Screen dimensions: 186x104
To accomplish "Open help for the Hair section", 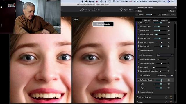I will [x=171, y=102].
